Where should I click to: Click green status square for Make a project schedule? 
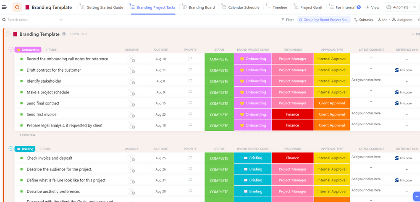coord(21,92)
